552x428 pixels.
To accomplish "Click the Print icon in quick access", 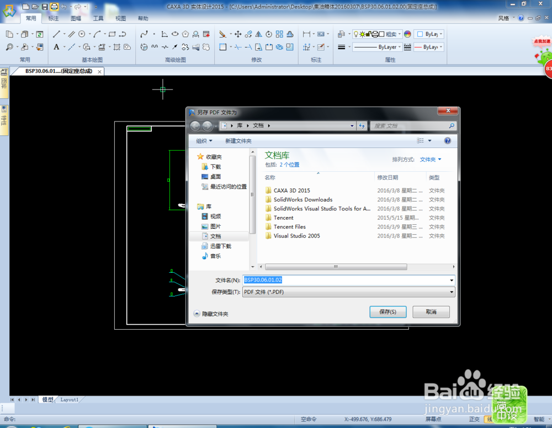I will 54,6.
